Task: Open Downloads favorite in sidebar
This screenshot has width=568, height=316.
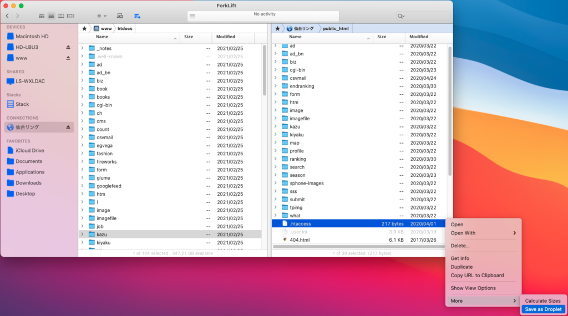Action: (28, 183)
